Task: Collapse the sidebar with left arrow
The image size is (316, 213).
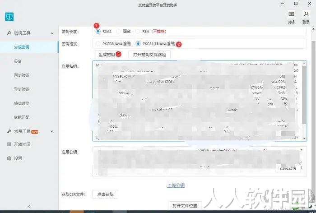Action: [x=29, y=206]
